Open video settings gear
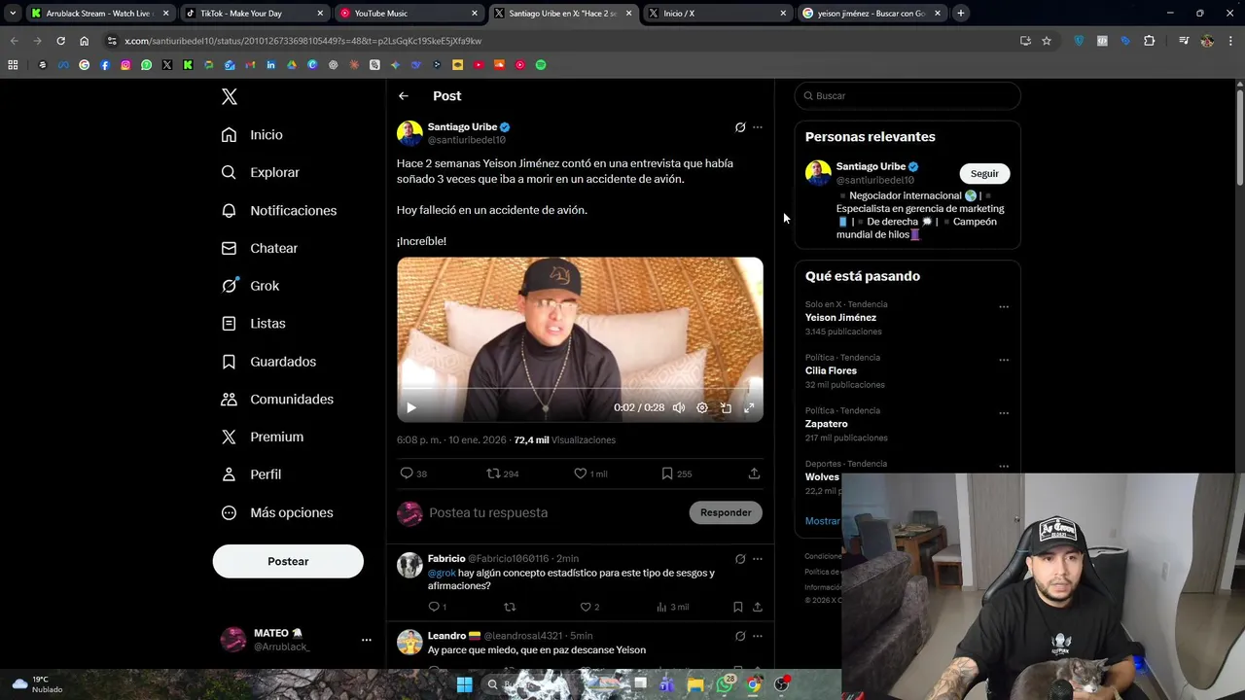Image resolution: width=1245 pixels, height=700 pixels. pos(702,408)
